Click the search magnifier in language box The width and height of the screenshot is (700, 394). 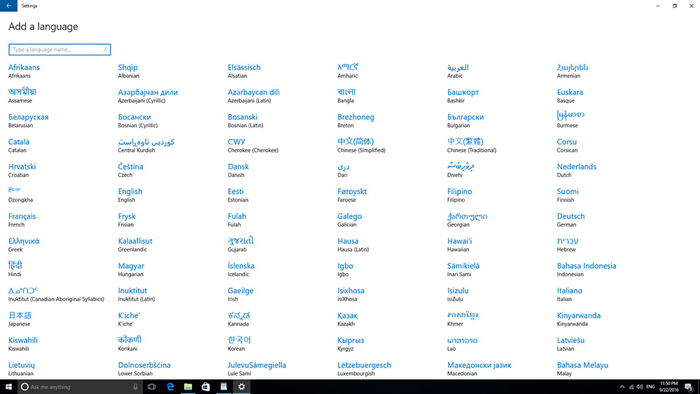[x=106, y=50]
